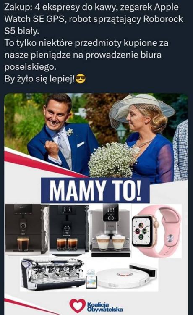Select the pink Apple Watch image
193x315 pixels.
(x=156, y=231)
